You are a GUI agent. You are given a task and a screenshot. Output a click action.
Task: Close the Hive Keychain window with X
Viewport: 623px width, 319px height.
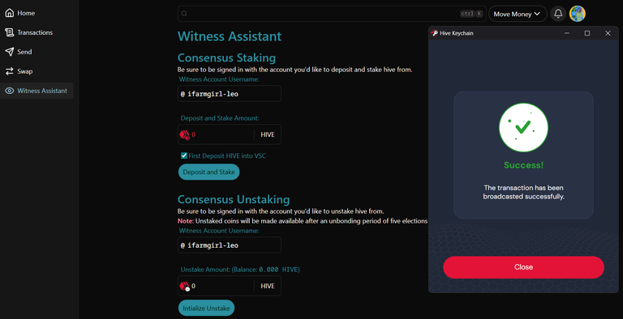click(608, 33)
